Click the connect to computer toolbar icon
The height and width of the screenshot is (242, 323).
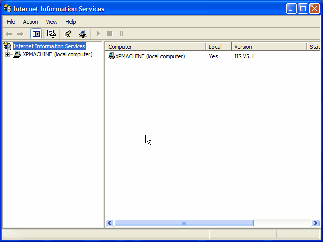pyautogui.click(x=83, y=34)
